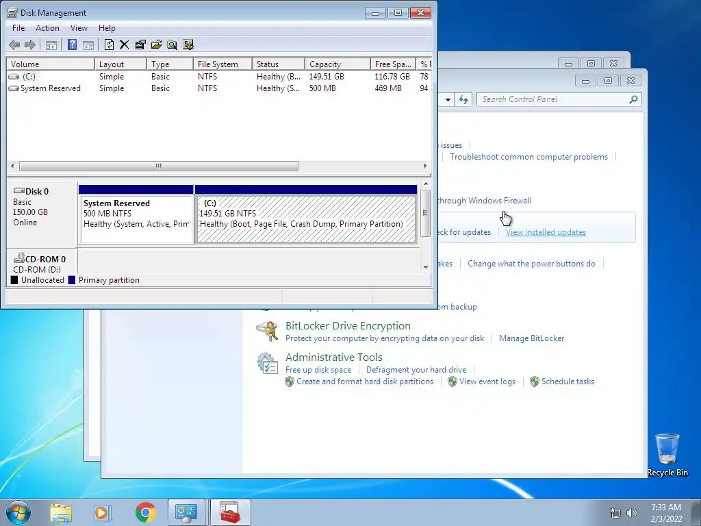This screenshot has width=701, height=526.
Task: Click the Open folder toolbar icon
Action: [x=156, y=45]
